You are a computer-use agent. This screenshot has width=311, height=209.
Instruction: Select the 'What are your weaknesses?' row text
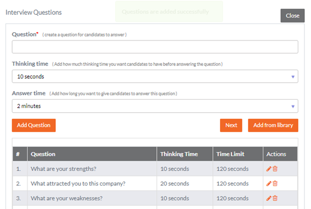tap(67, 198)
